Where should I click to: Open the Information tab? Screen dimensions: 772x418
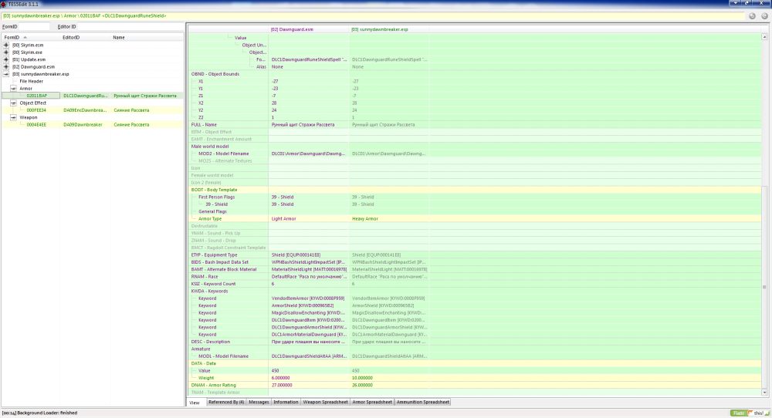(x=286, y=403)
